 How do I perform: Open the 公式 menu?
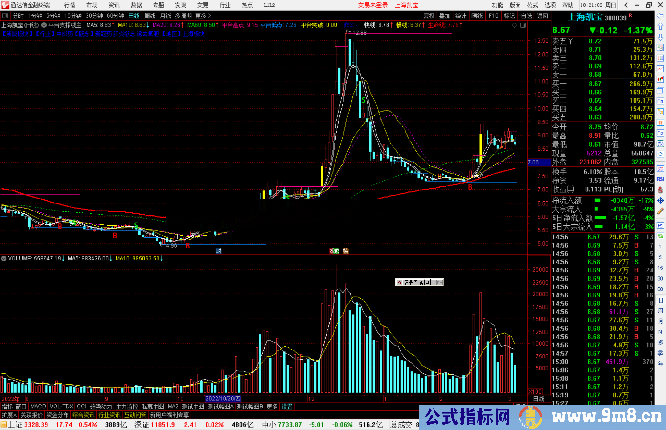[532, 5]
